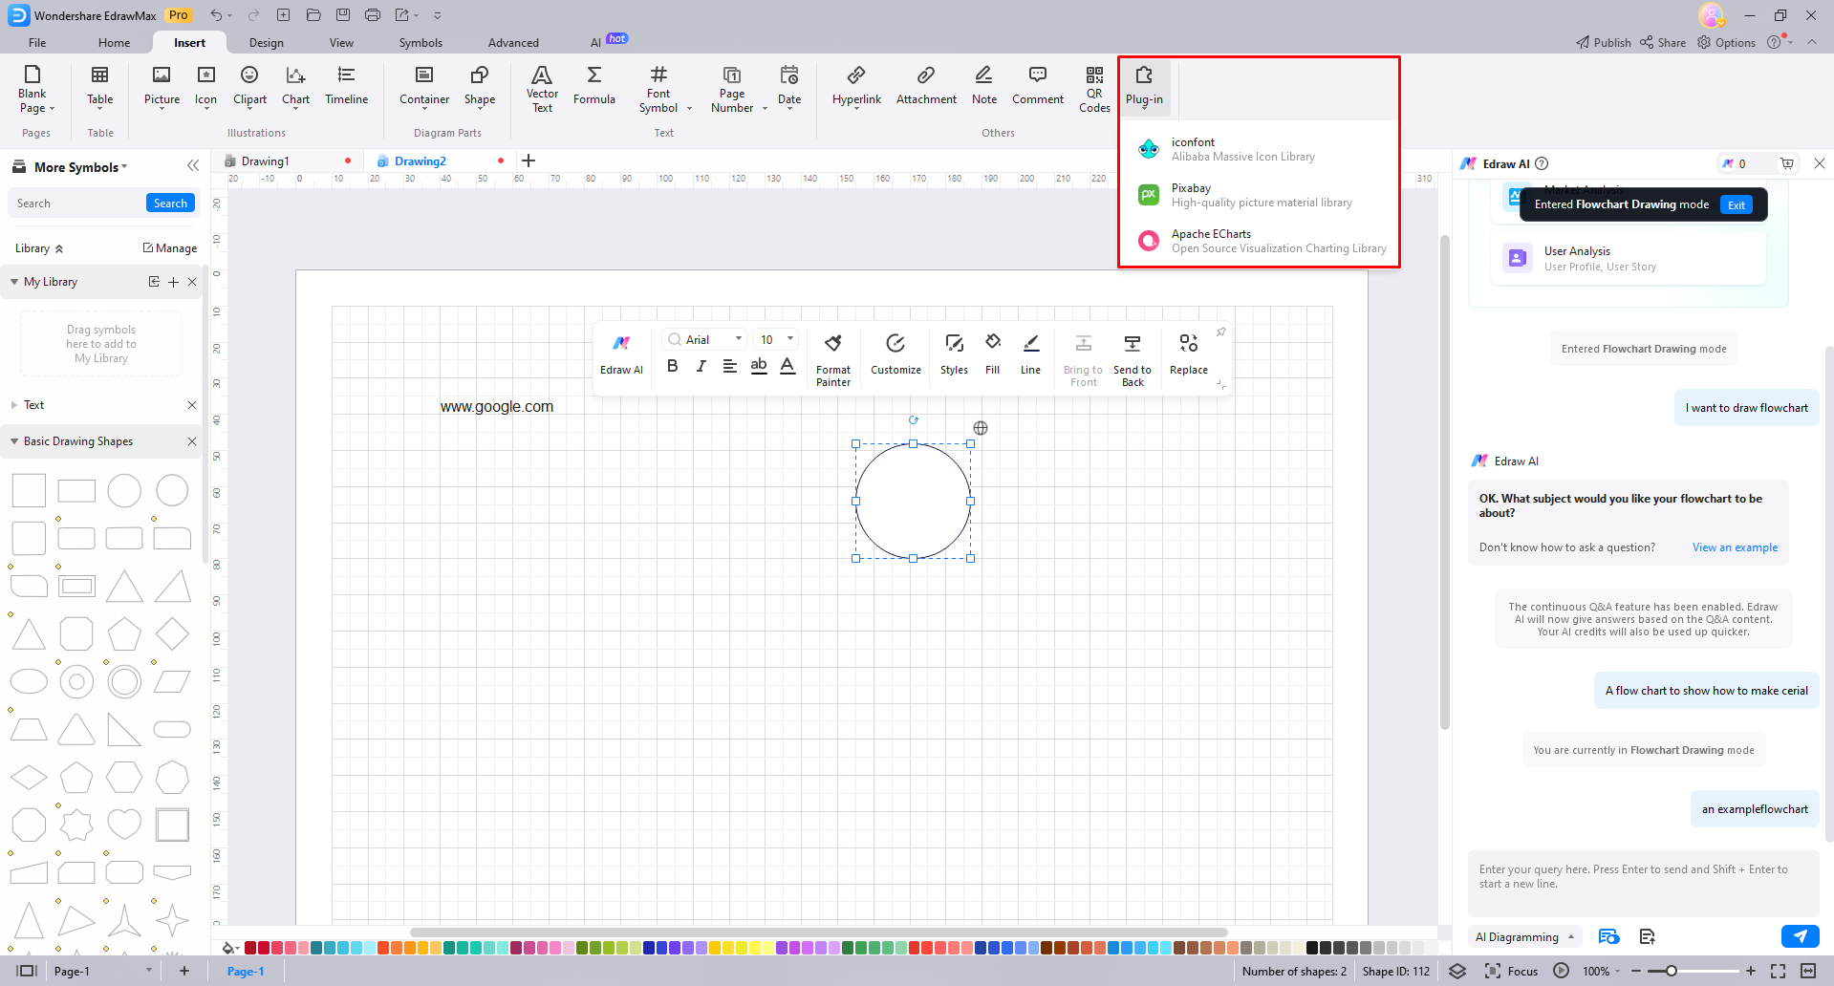Click Edraw AI in the floating toolbar
This screenshot has height=986, width=1834.
(621, 354)
